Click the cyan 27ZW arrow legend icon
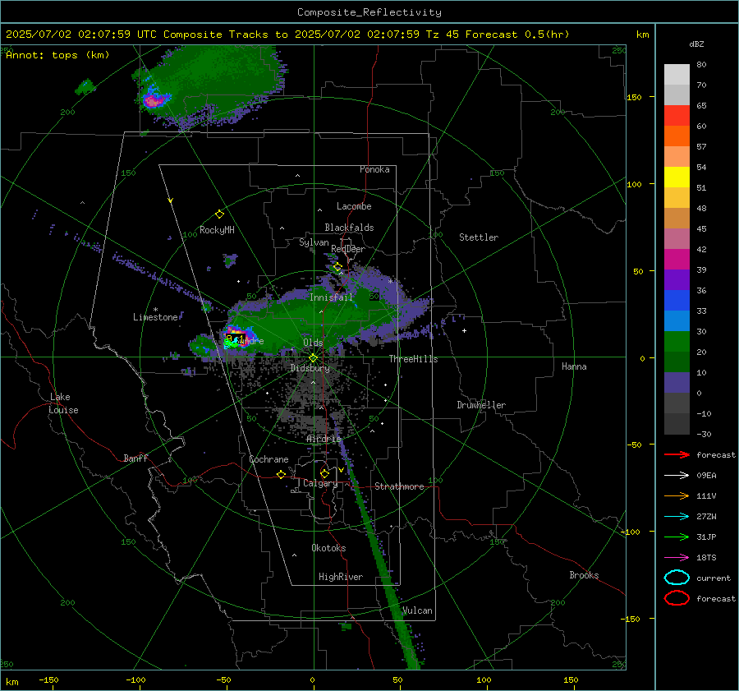Viewport: 739px width, 691px height. [677, 517]
